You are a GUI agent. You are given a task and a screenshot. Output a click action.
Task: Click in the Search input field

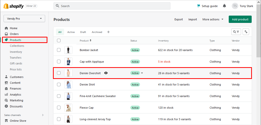pyautogui.click(x=112, y=6)
